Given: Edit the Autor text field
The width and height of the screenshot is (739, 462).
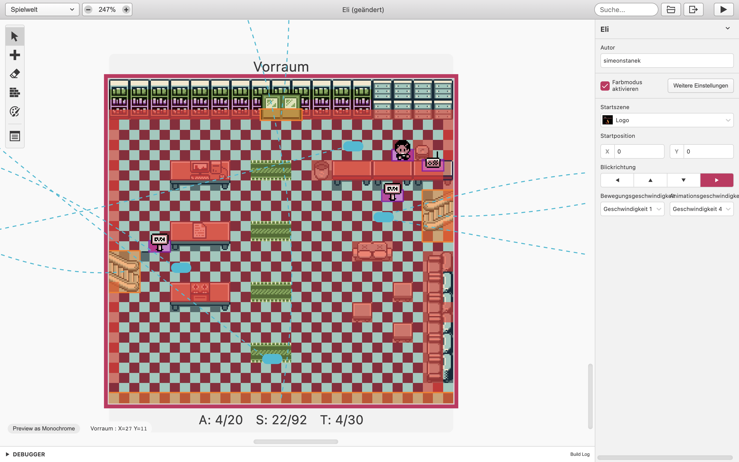Looking at the screenshot, I should coord(667,61).
